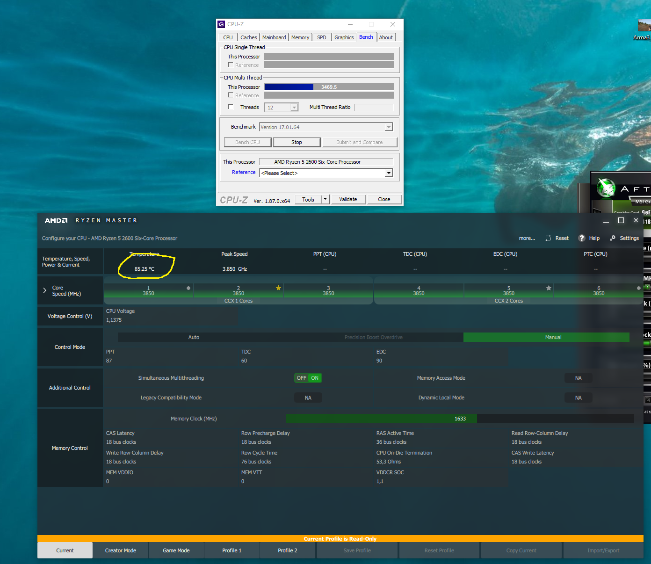This screenshot has height=564, width=651.
Task: Open Help via the question mark icon
Action: [582, 238]
